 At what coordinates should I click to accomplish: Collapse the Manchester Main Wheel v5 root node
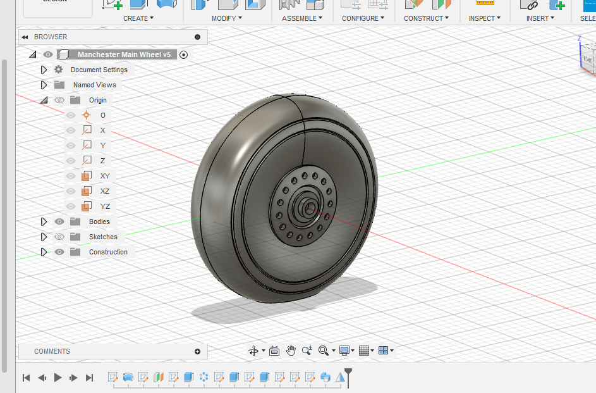33,54
